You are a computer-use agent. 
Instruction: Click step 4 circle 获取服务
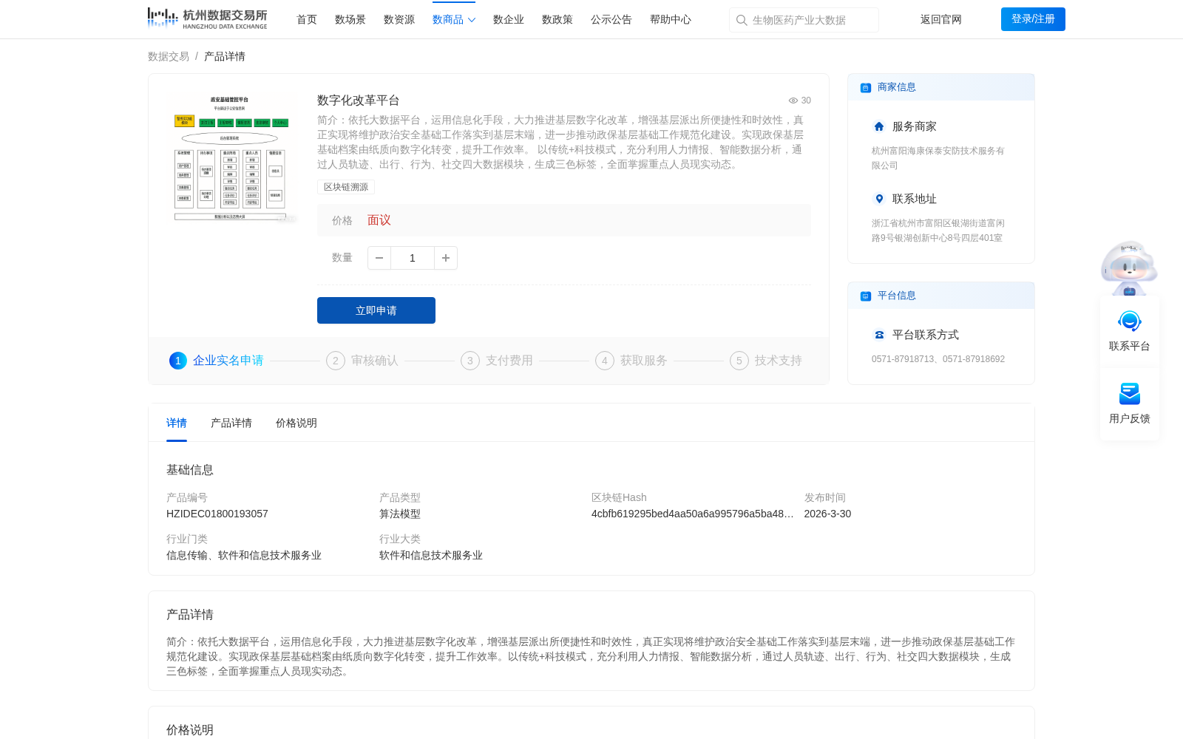point(605,361)
